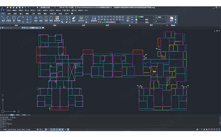Expand the dropdown arrow under Arc tool
Screen dimensions: 221x137
(19, 23)
